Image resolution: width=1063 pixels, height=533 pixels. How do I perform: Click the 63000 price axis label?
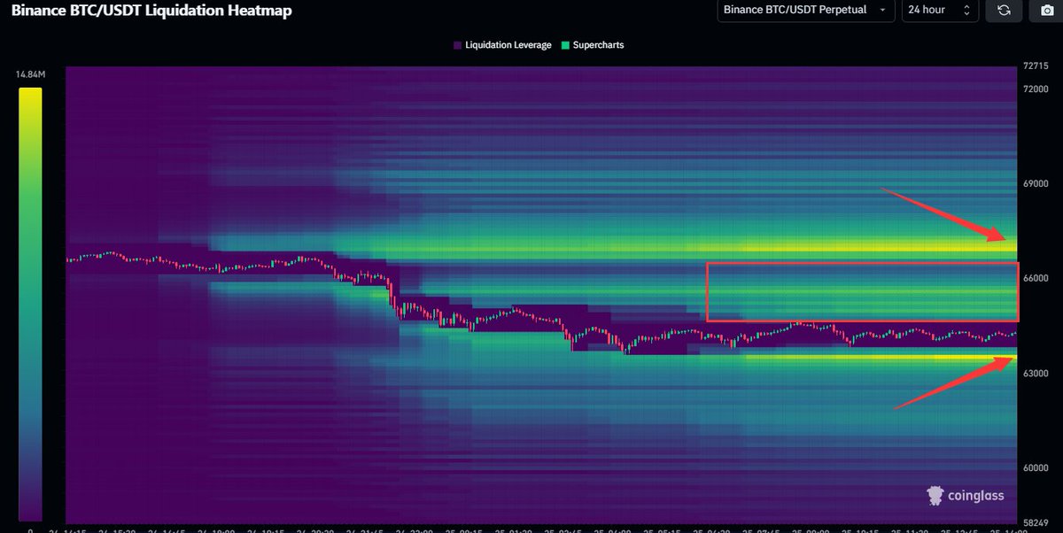1036,374
